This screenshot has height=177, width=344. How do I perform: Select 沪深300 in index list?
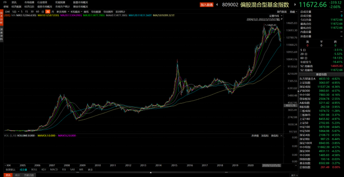pos(321,90)
